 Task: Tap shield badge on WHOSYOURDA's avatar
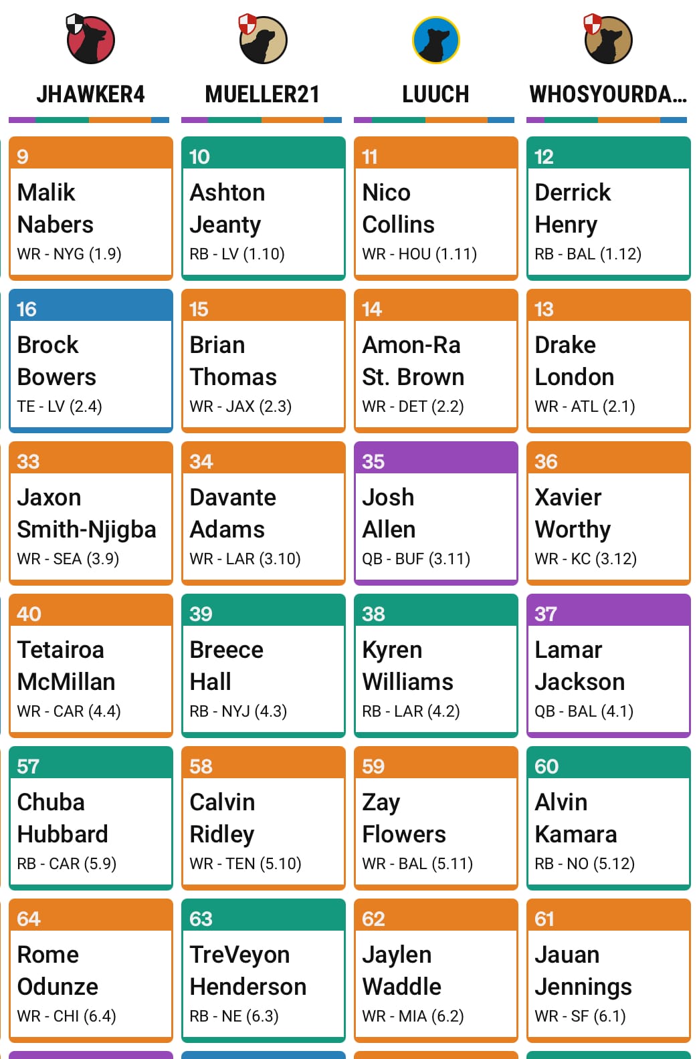(593, 23)
